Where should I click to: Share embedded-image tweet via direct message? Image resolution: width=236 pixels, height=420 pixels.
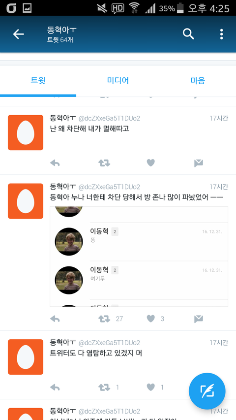tap(199, 319)
